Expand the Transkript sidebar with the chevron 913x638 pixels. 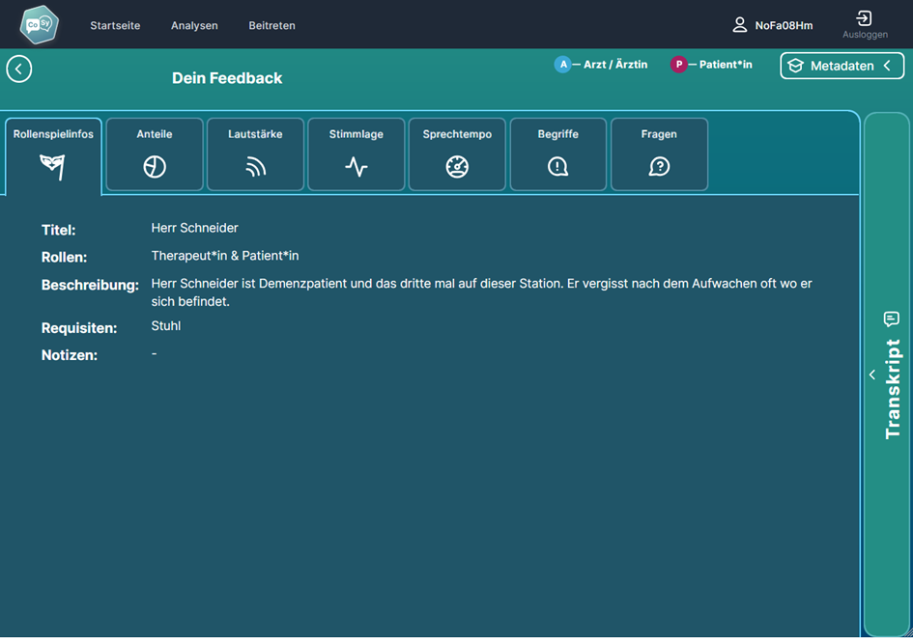point(872,374)
